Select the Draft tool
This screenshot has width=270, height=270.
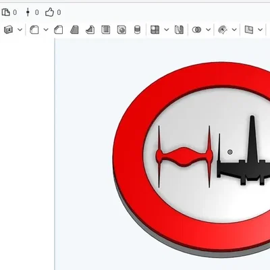(x=74, y=30)
